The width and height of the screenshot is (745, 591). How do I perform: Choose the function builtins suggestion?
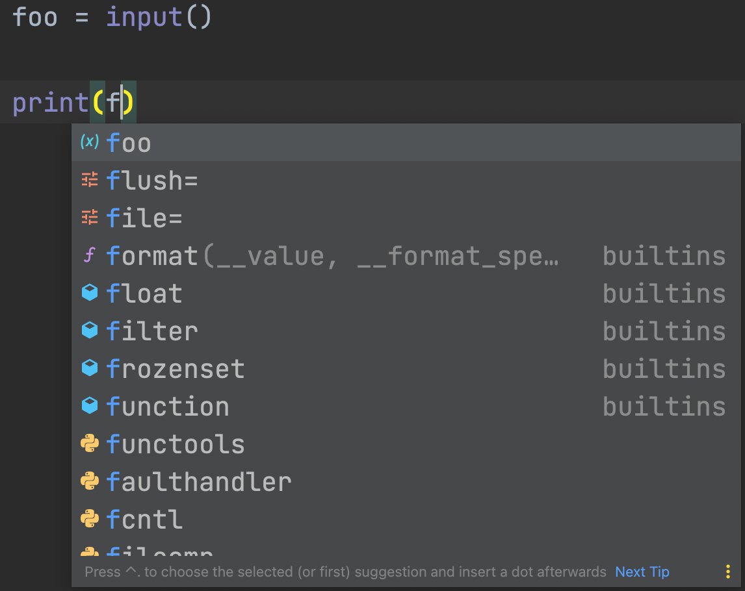(168, 406)
